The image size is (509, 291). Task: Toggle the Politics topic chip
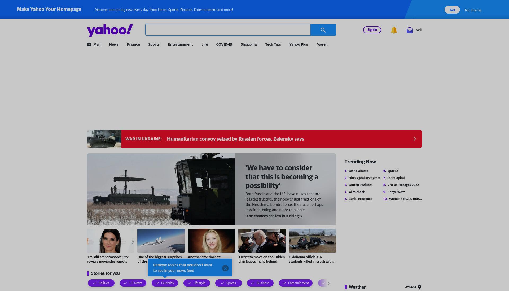(101, 283)
